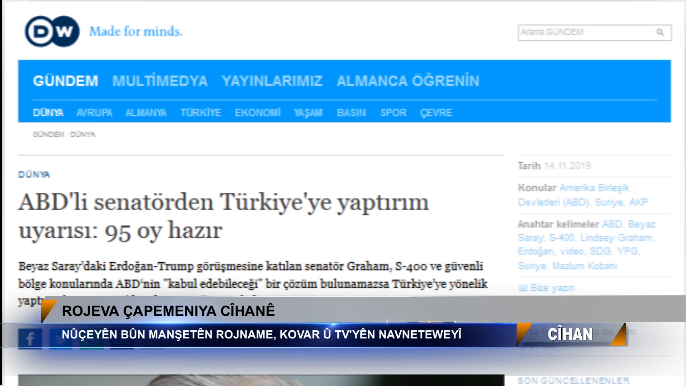
Task: Click the search magnifier icon
Action: (x=660, y=33)
